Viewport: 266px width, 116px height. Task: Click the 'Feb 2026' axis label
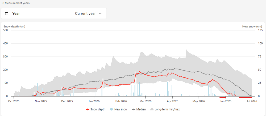(121, 101)
